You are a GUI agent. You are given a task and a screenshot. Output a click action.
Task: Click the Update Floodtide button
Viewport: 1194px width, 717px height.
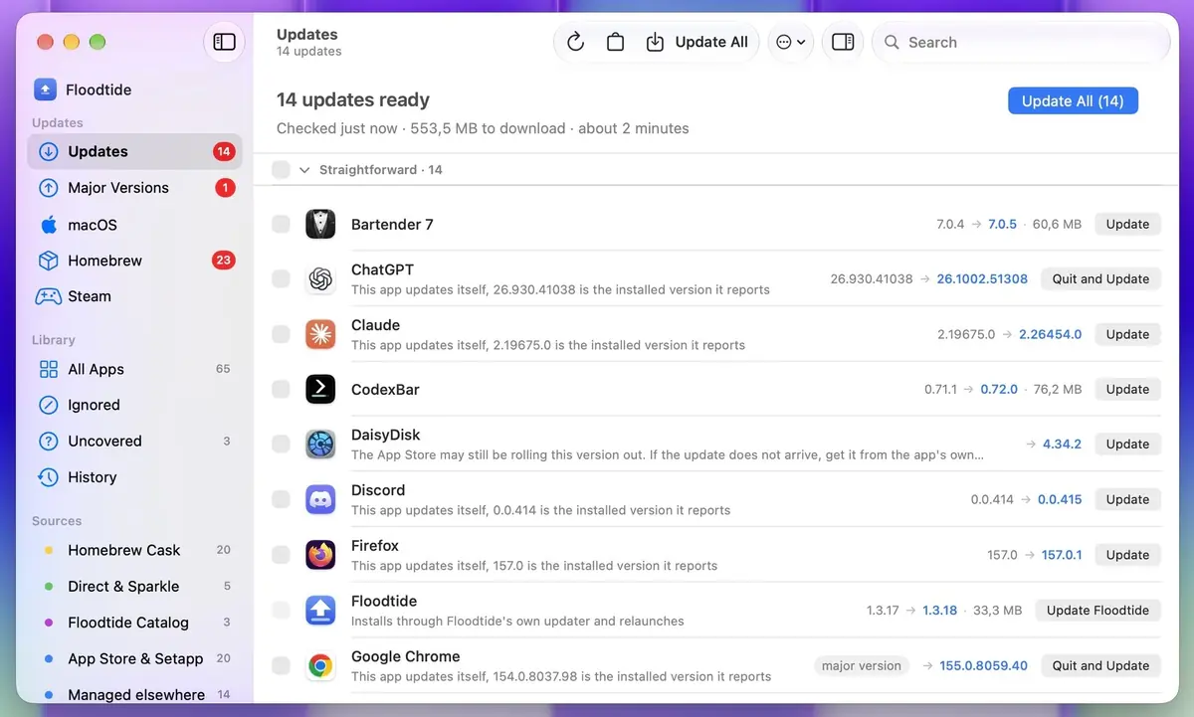coord(1097,611)
